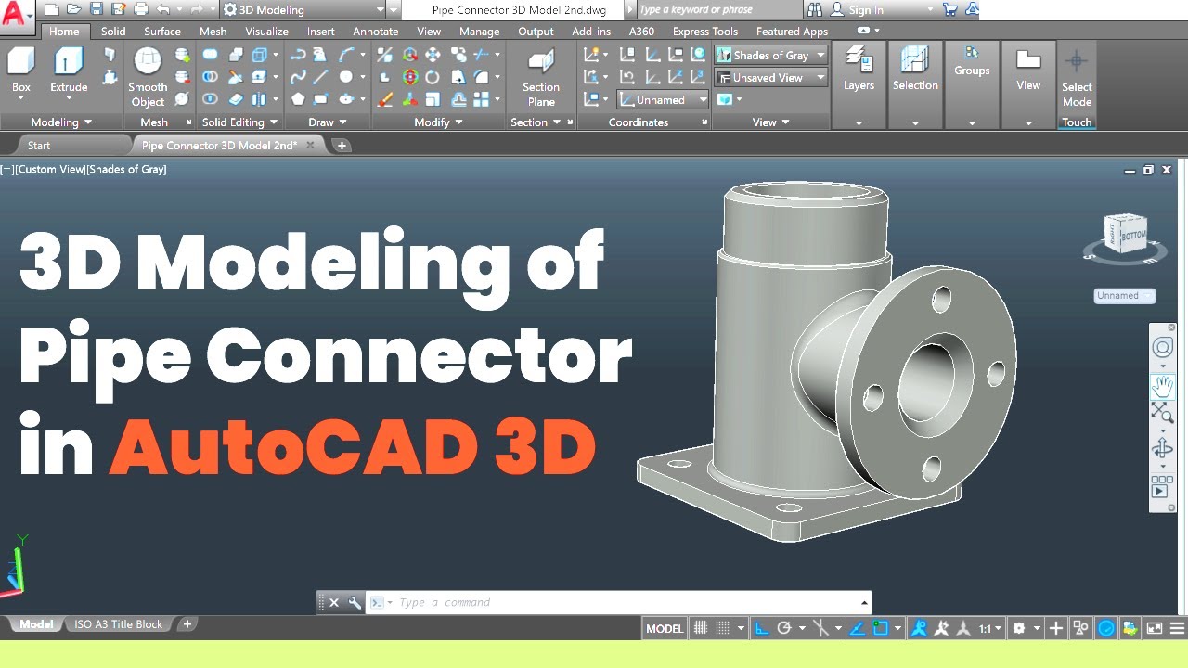Expand the Draw panel
Screen dimensions: 1188x668
point(328,122)
